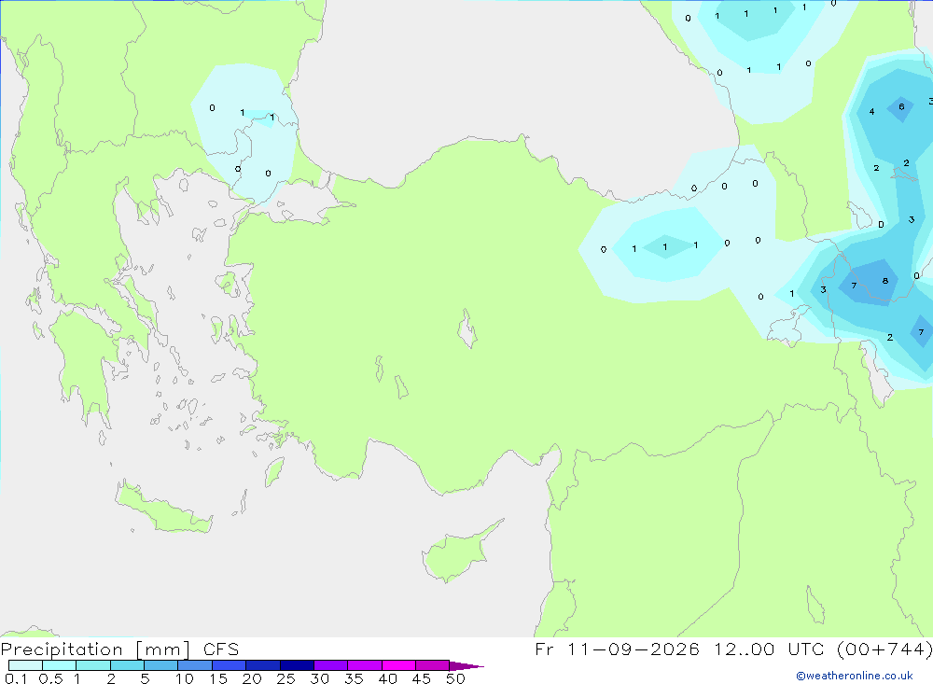
Task: Click the '30' legend scale label
Action: point(319,678)
